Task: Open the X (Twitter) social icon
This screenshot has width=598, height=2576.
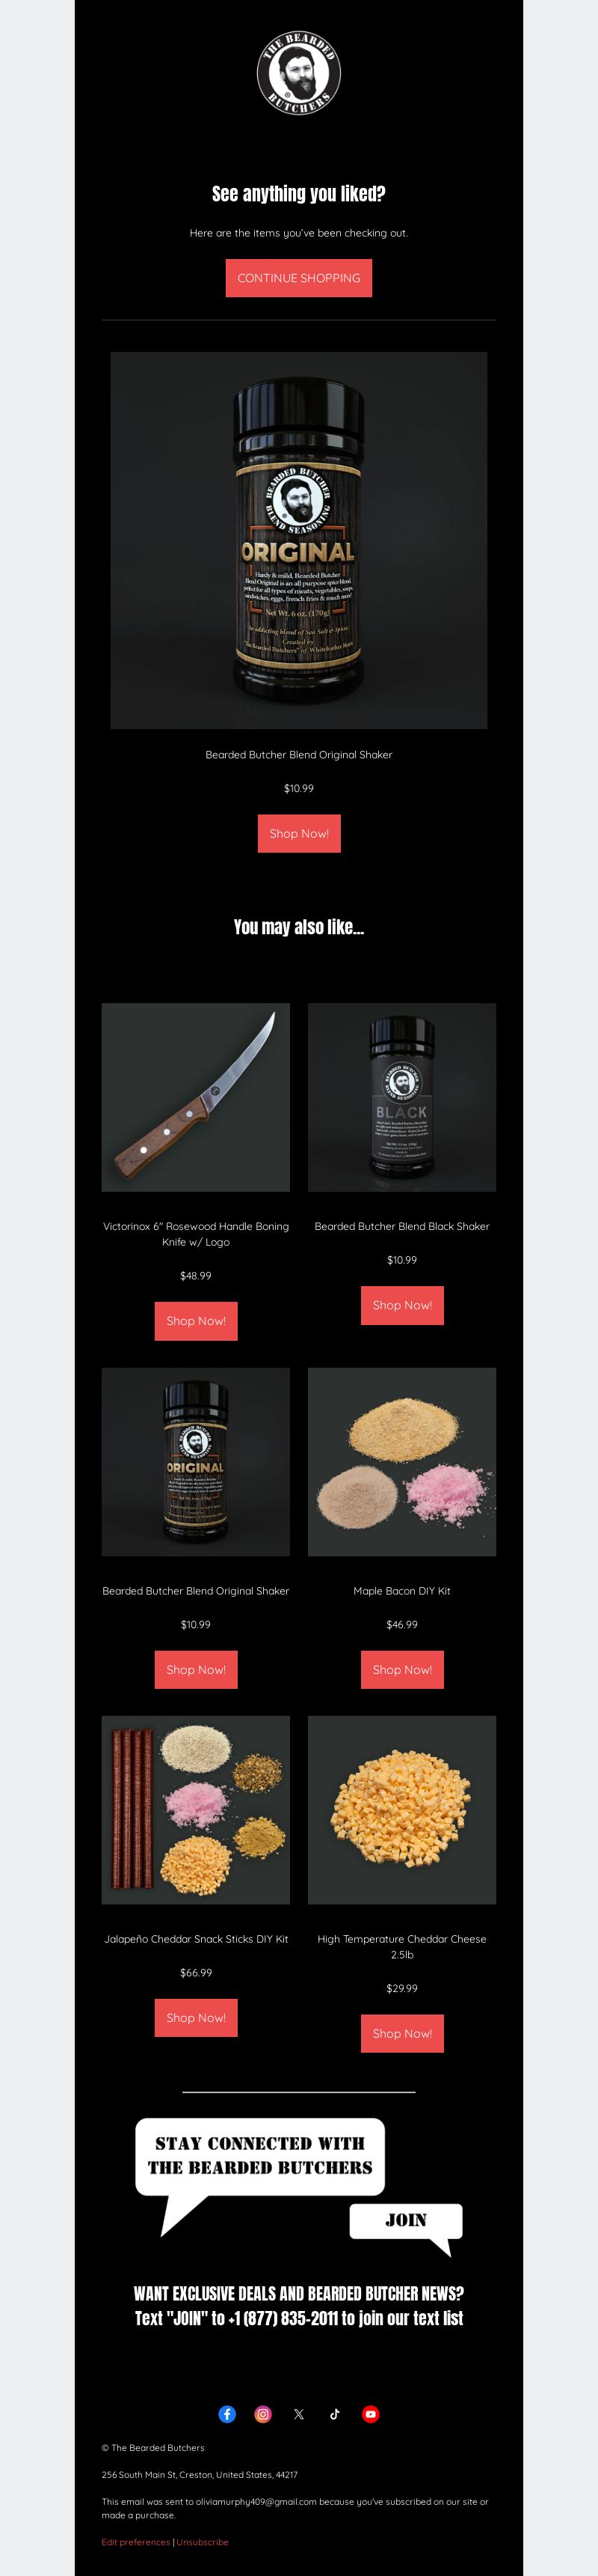Action: [298, 2413]
